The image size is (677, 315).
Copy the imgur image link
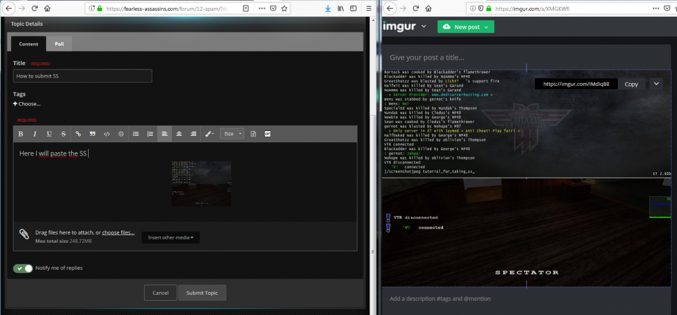click(631, 84)
